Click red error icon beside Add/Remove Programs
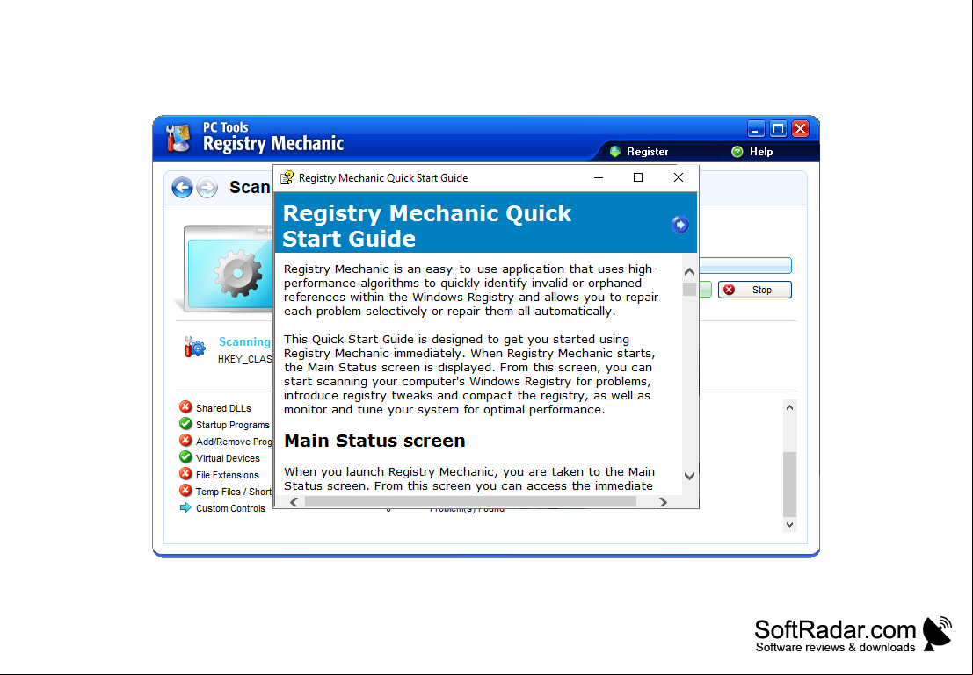The width and height of the screenshot is (973, 675). tap(185, 441)
